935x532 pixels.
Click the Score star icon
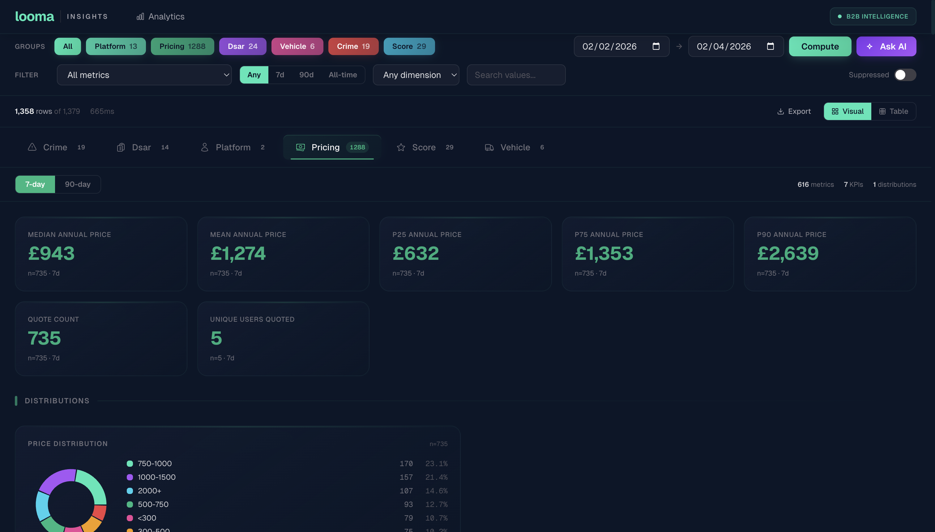tap(401, 147)
